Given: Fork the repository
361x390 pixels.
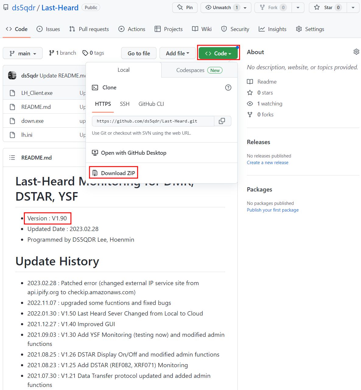Looking at the screenshot, I should pos(273,8).
